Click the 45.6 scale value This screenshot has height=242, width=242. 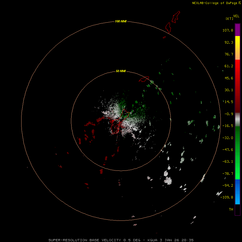[x=229, y=78]
